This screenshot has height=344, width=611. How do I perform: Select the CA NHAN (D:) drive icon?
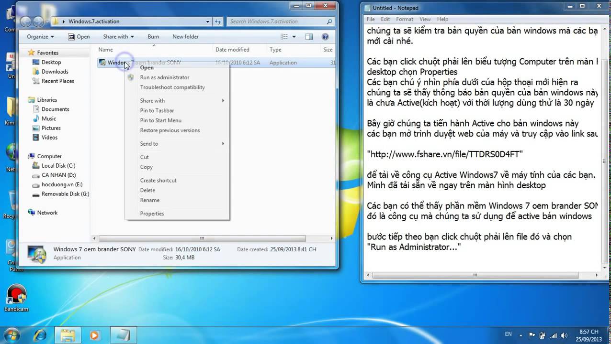pos(36,175)
